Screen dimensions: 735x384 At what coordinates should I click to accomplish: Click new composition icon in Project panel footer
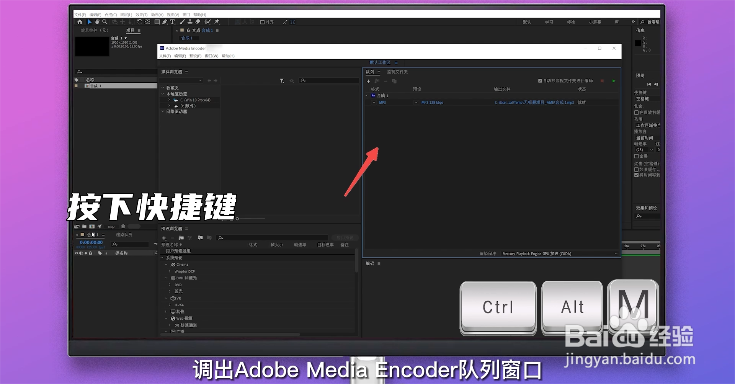click(x=92, y=227)
